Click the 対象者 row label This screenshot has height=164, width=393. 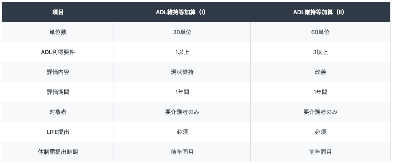pyautogui.click(x=58, y=112)
